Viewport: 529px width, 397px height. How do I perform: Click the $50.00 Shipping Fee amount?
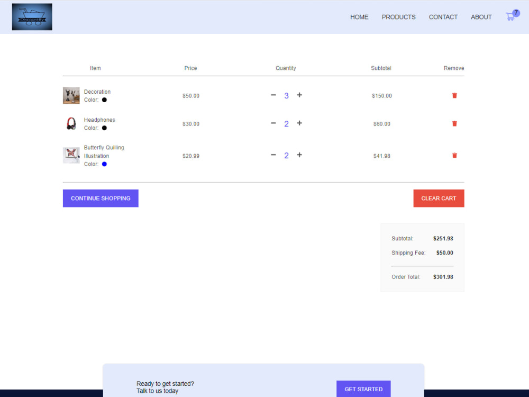pos(445,252)
